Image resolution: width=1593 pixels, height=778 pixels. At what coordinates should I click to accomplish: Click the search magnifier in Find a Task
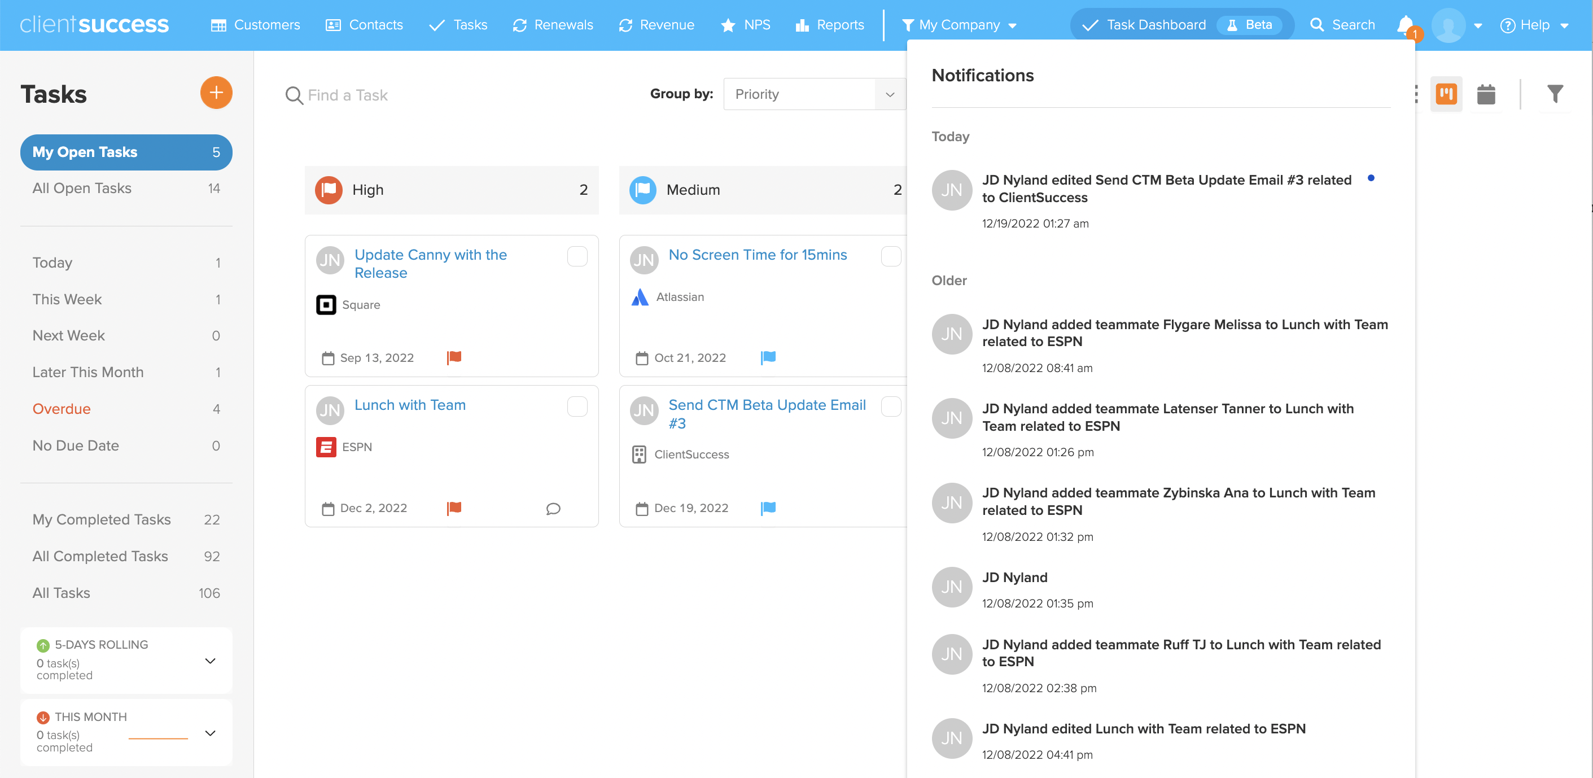294,95
